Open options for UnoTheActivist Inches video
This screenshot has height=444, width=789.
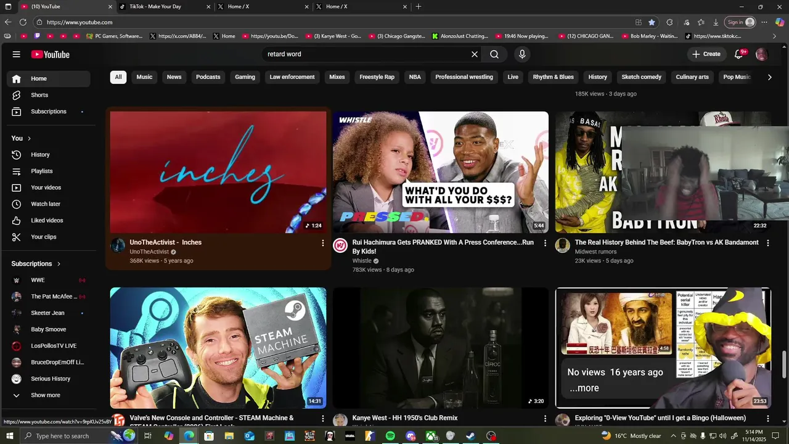[322, 243]
